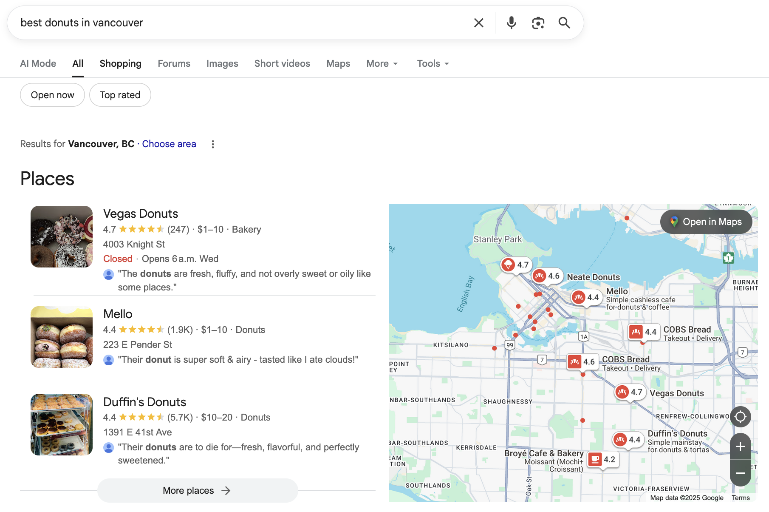This screenshot has height=512, width=769.
Task: Click the Duffin's Donuts 4.4 map pin
Action: (628, 440)
